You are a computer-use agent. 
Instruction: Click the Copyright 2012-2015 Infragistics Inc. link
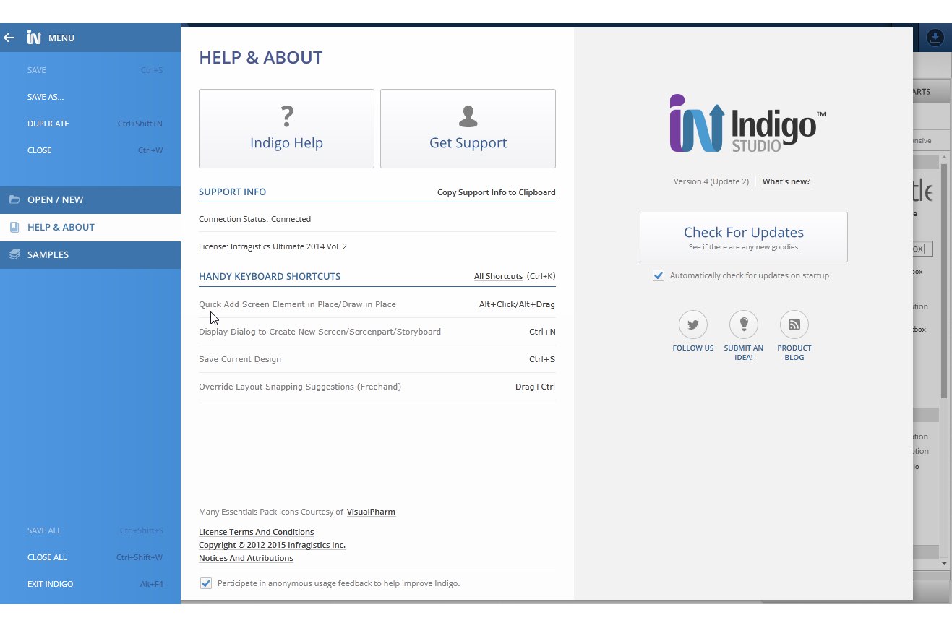(x=272, y=545)
